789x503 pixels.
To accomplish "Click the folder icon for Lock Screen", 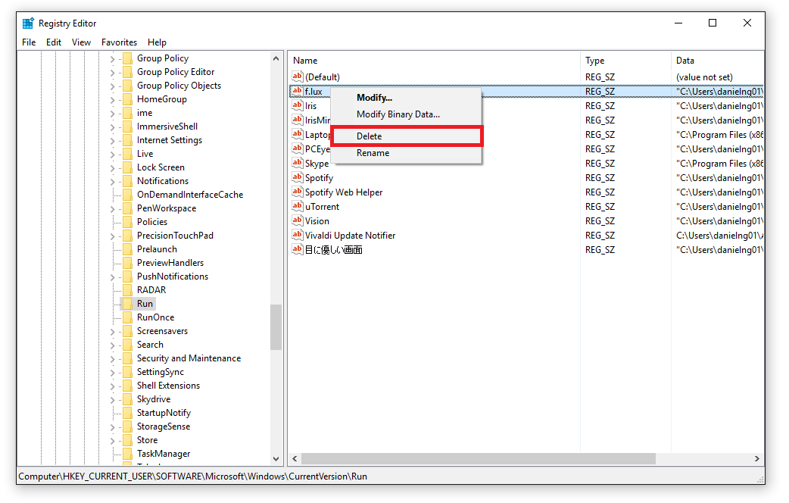I will click(128, 167).
